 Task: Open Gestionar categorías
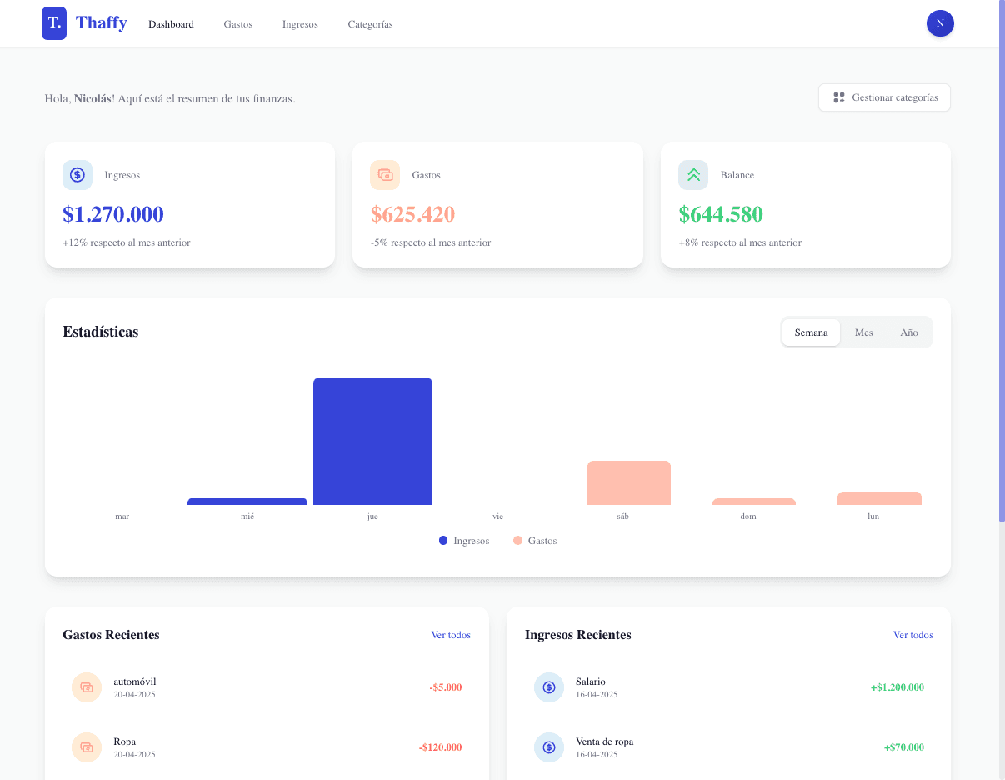click(884, 97)
